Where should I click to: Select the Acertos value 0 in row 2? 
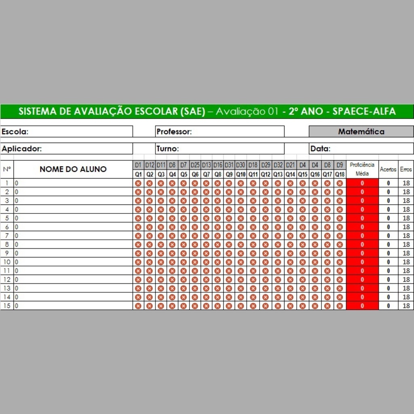coord(388,192)
